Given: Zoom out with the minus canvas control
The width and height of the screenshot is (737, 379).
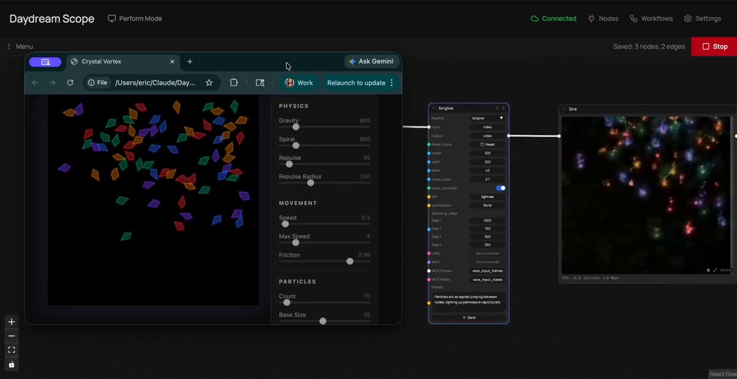Looking at the screenshot, I should [x=12, y=336].
